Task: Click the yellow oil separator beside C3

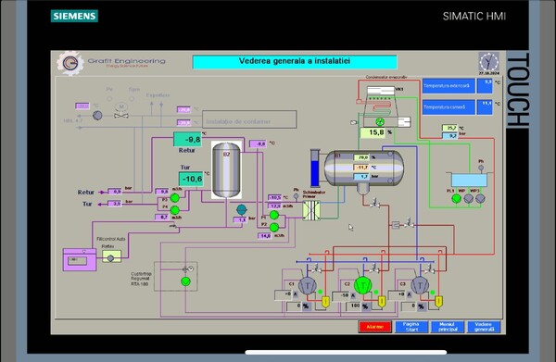Action: (x=438, y=302)
